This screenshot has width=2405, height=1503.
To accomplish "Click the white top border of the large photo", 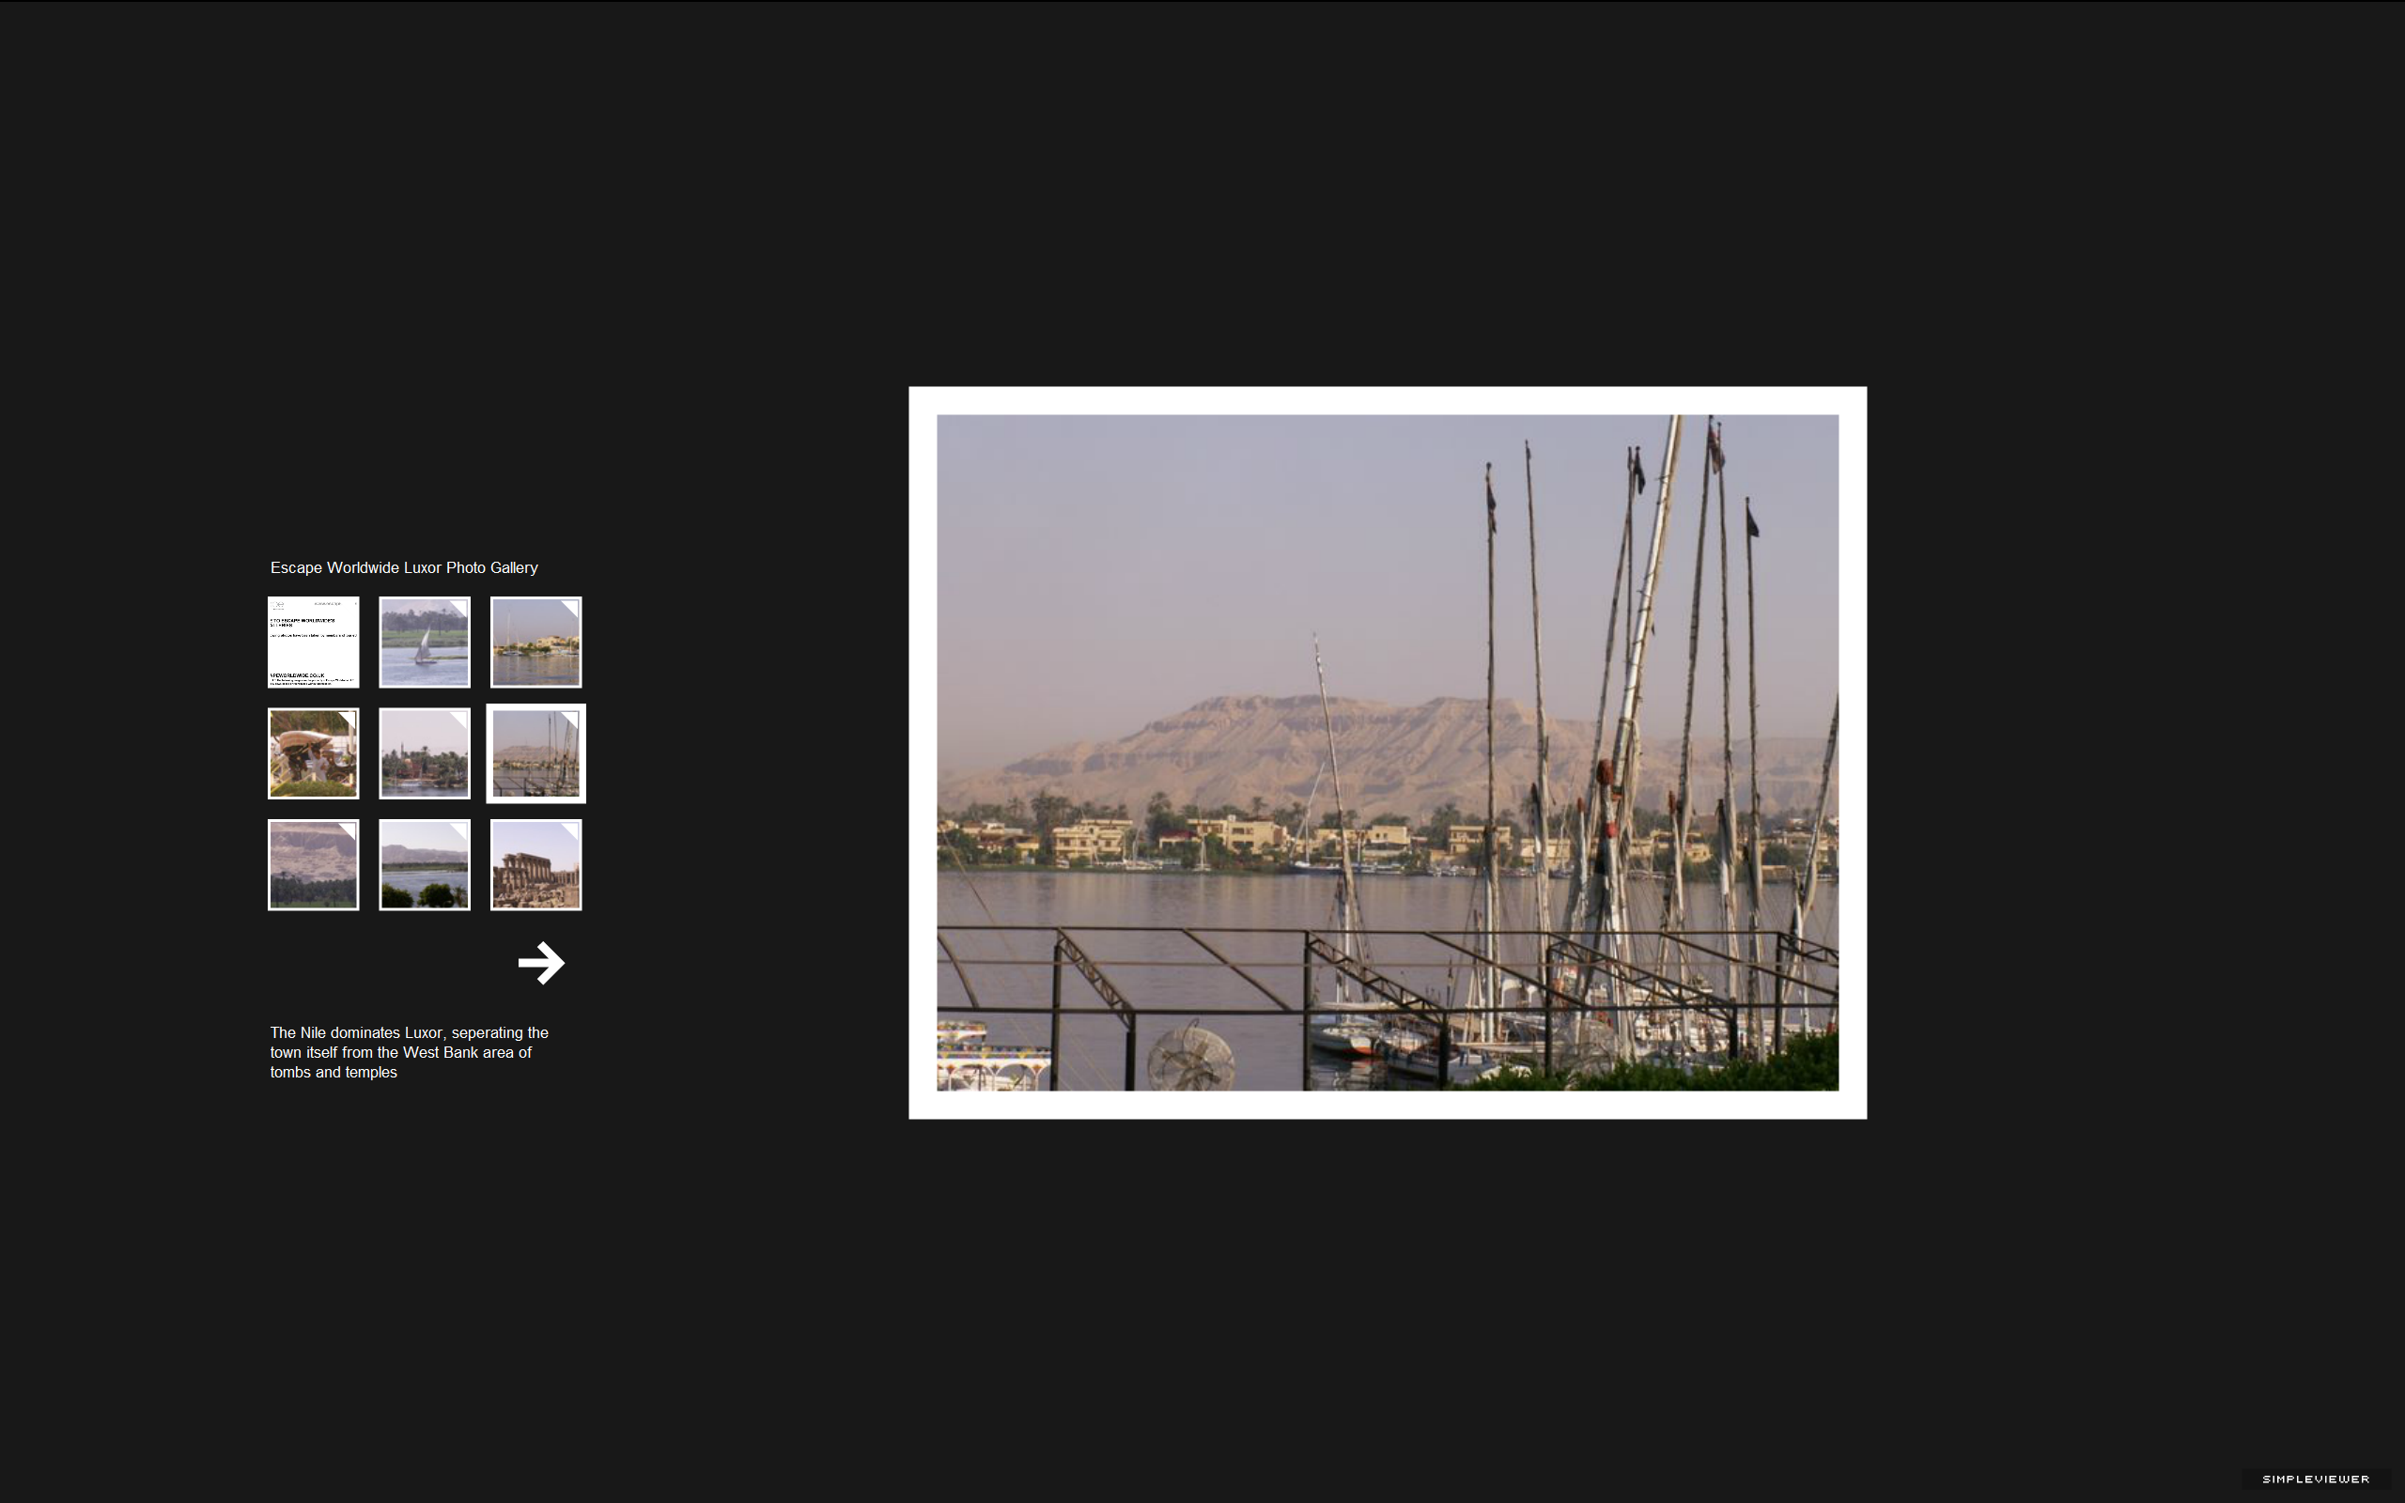I will click(1388, 400).
